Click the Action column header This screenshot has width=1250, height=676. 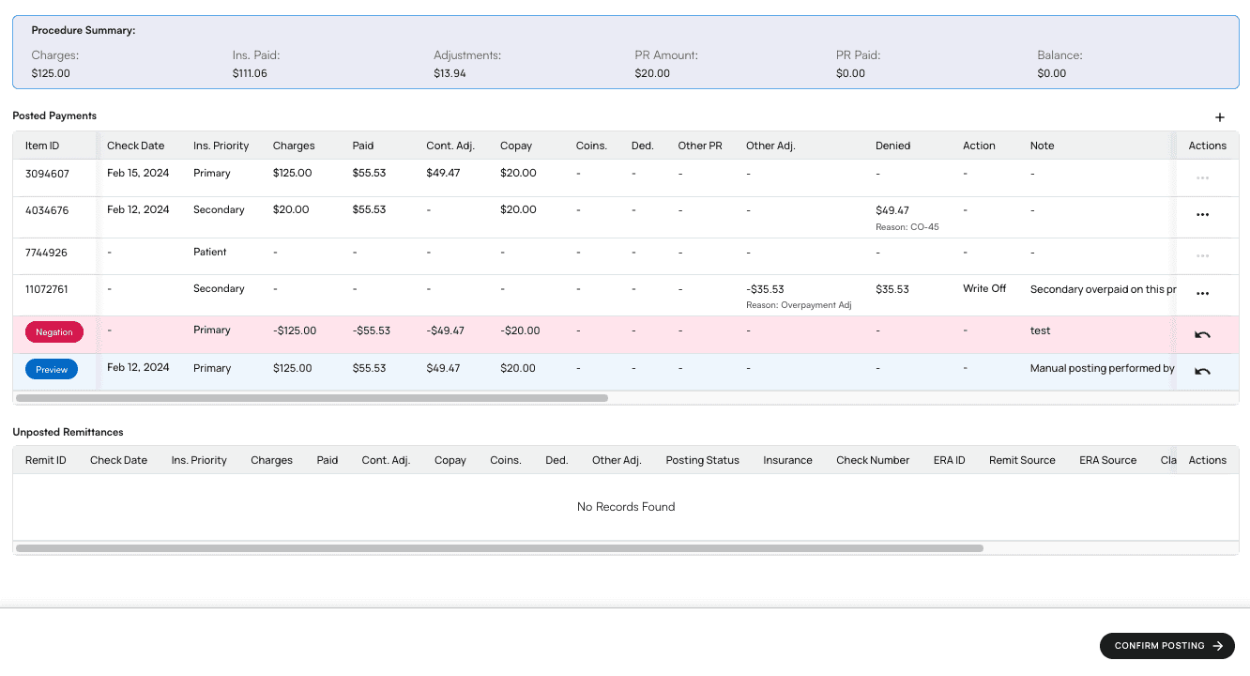[x=979, y=146]
